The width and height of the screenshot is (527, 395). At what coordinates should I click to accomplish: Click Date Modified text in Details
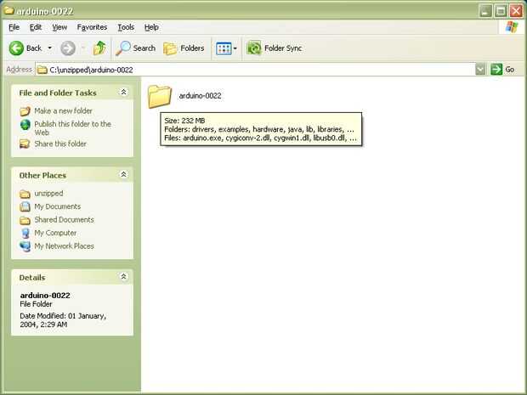pyautogui.click(x=63, y=320)
